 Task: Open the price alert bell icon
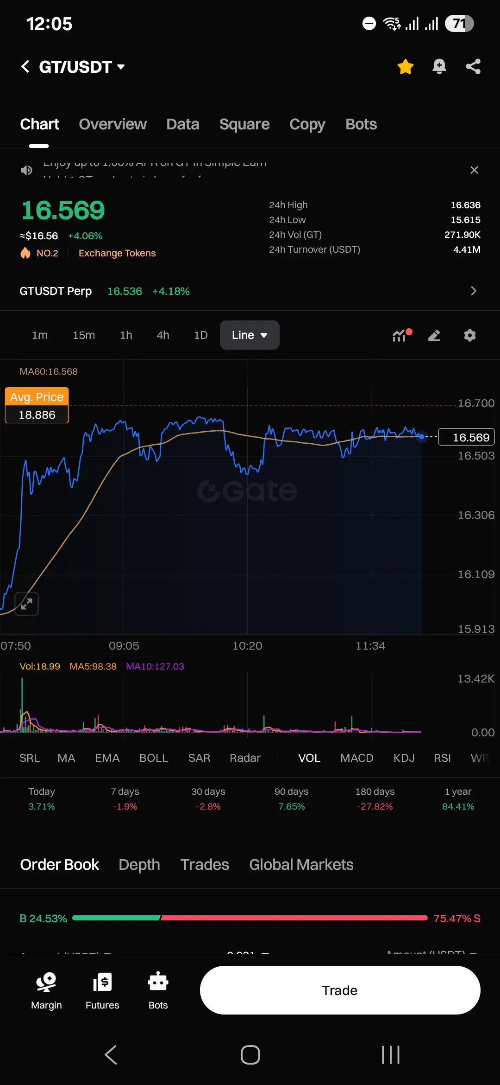pyautogui.click(x=439, y=67)
